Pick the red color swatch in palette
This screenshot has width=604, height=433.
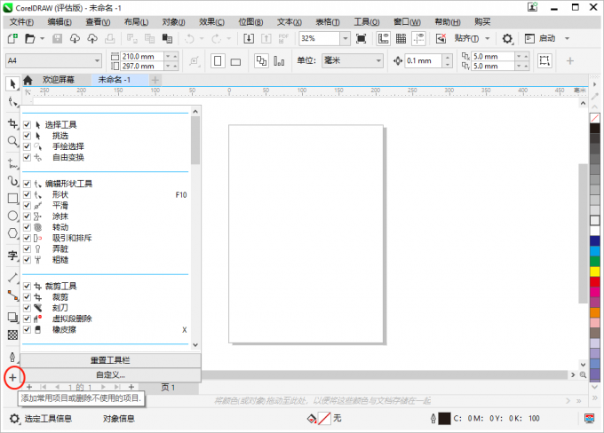(x=595, y=282)
